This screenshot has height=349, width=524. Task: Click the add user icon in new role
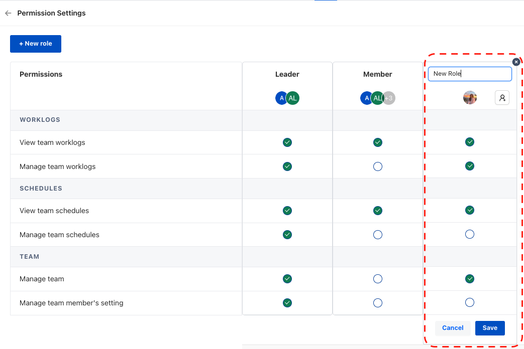502,98
